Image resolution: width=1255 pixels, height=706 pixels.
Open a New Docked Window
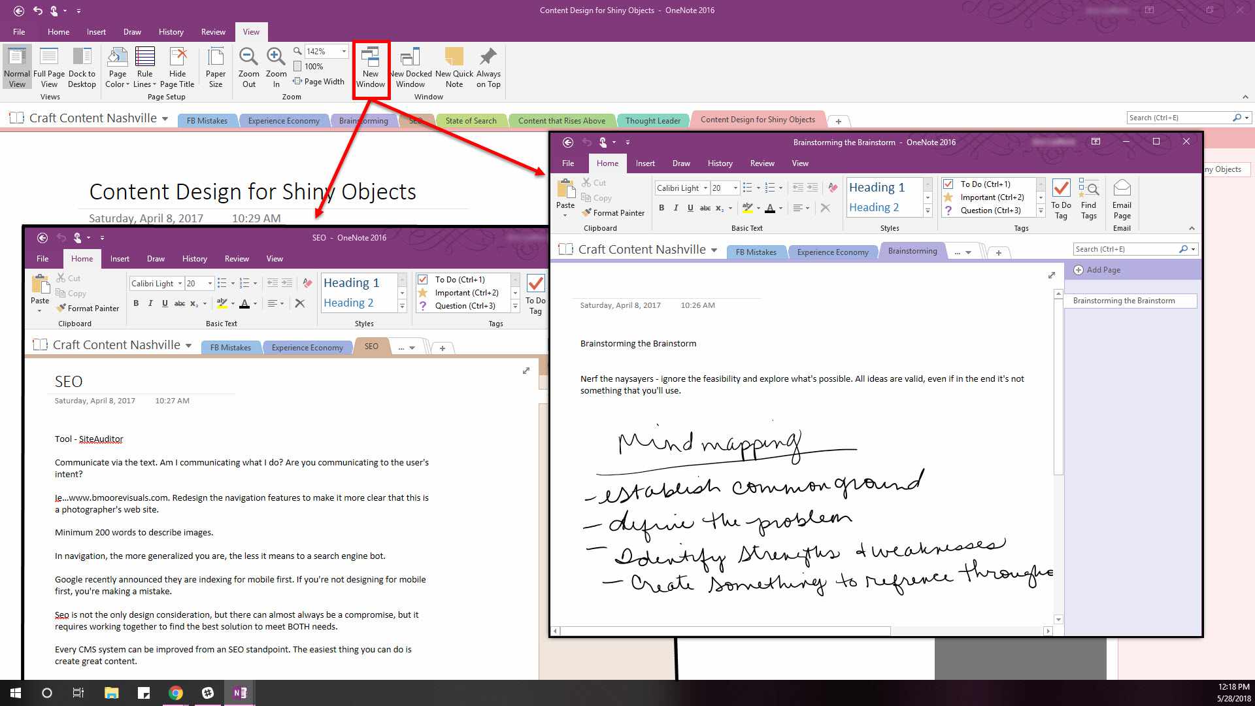410,67
